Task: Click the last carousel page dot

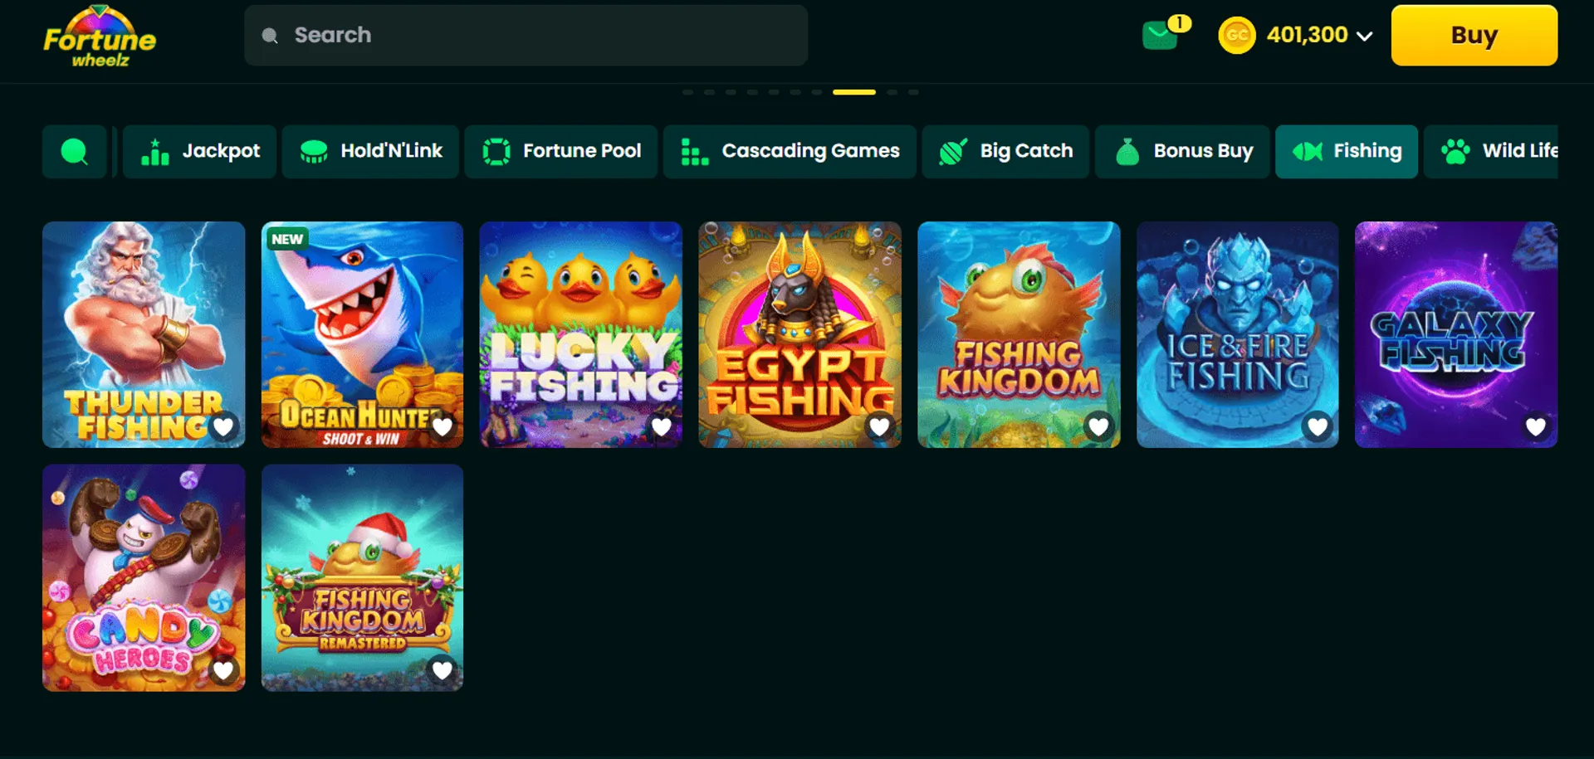Action: coord(913,92)
